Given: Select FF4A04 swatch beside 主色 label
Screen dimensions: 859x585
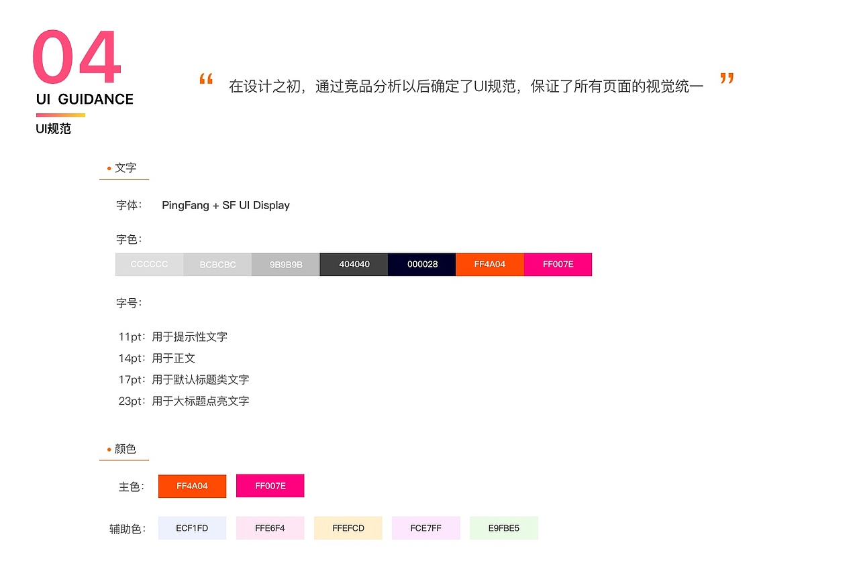Looking at the screenshot, I should (192, 486).
